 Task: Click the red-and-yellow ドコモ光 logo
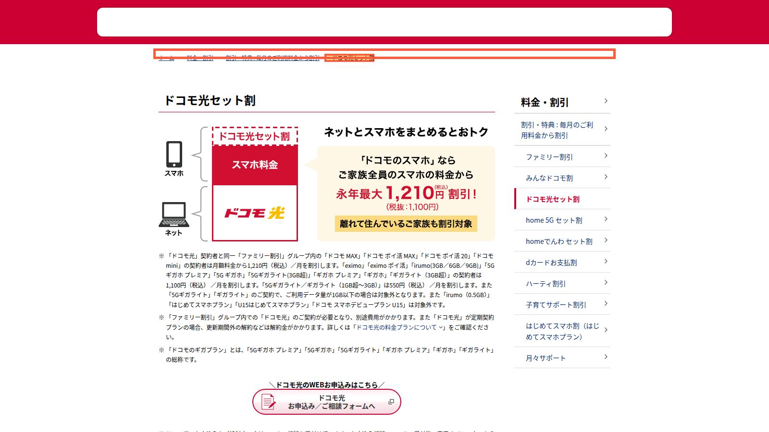(255, 213)
